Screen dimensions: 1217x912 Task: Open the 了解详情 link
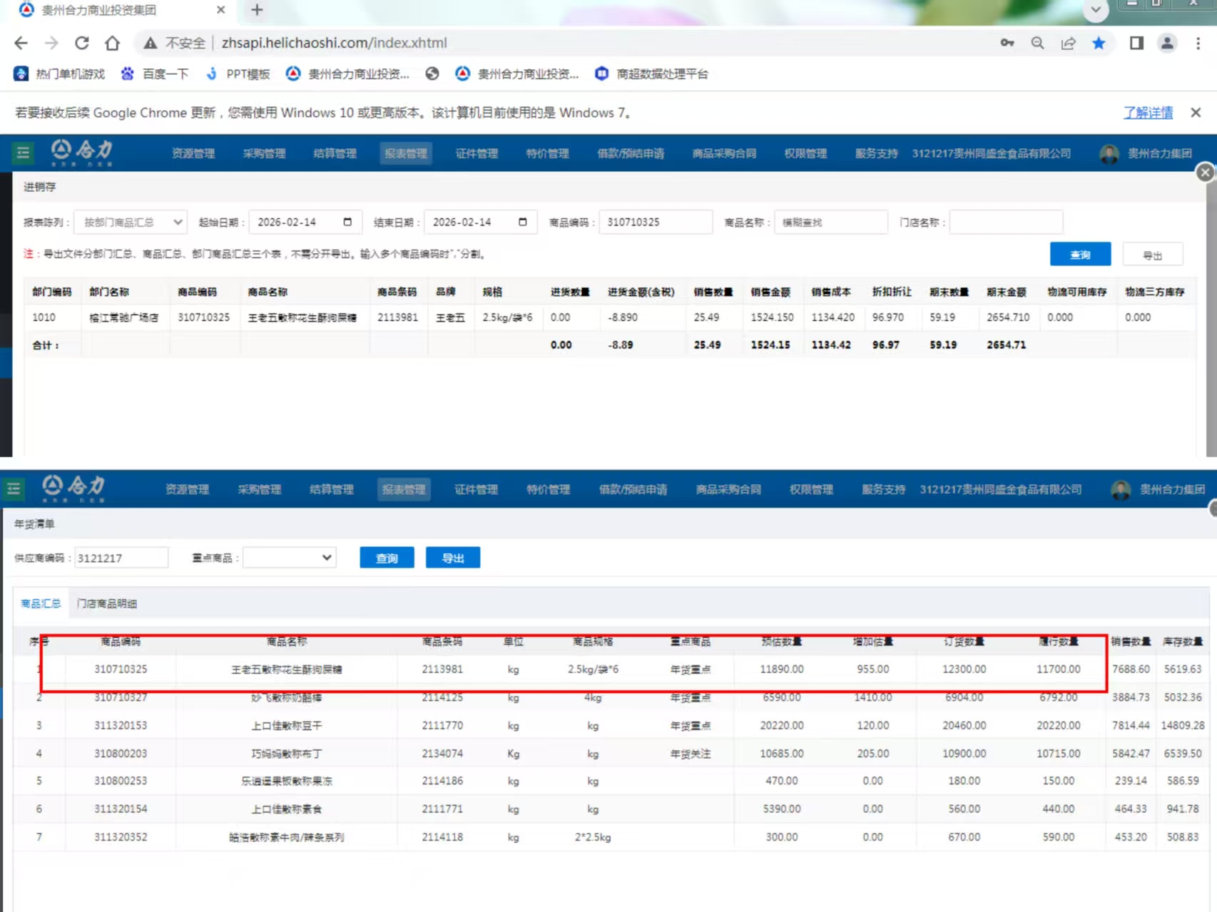point(1148,113)
